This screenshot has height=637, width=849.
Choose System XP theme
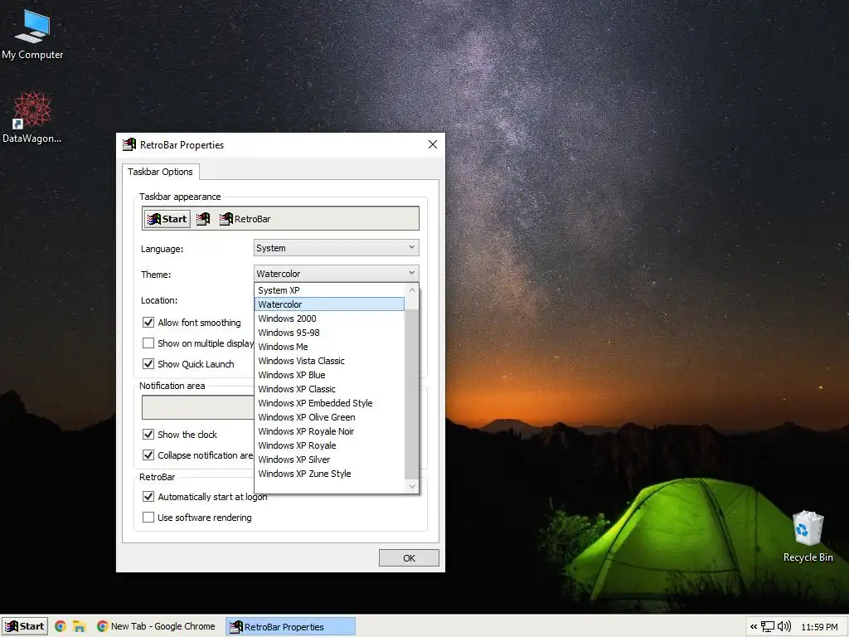click(329, 290)
